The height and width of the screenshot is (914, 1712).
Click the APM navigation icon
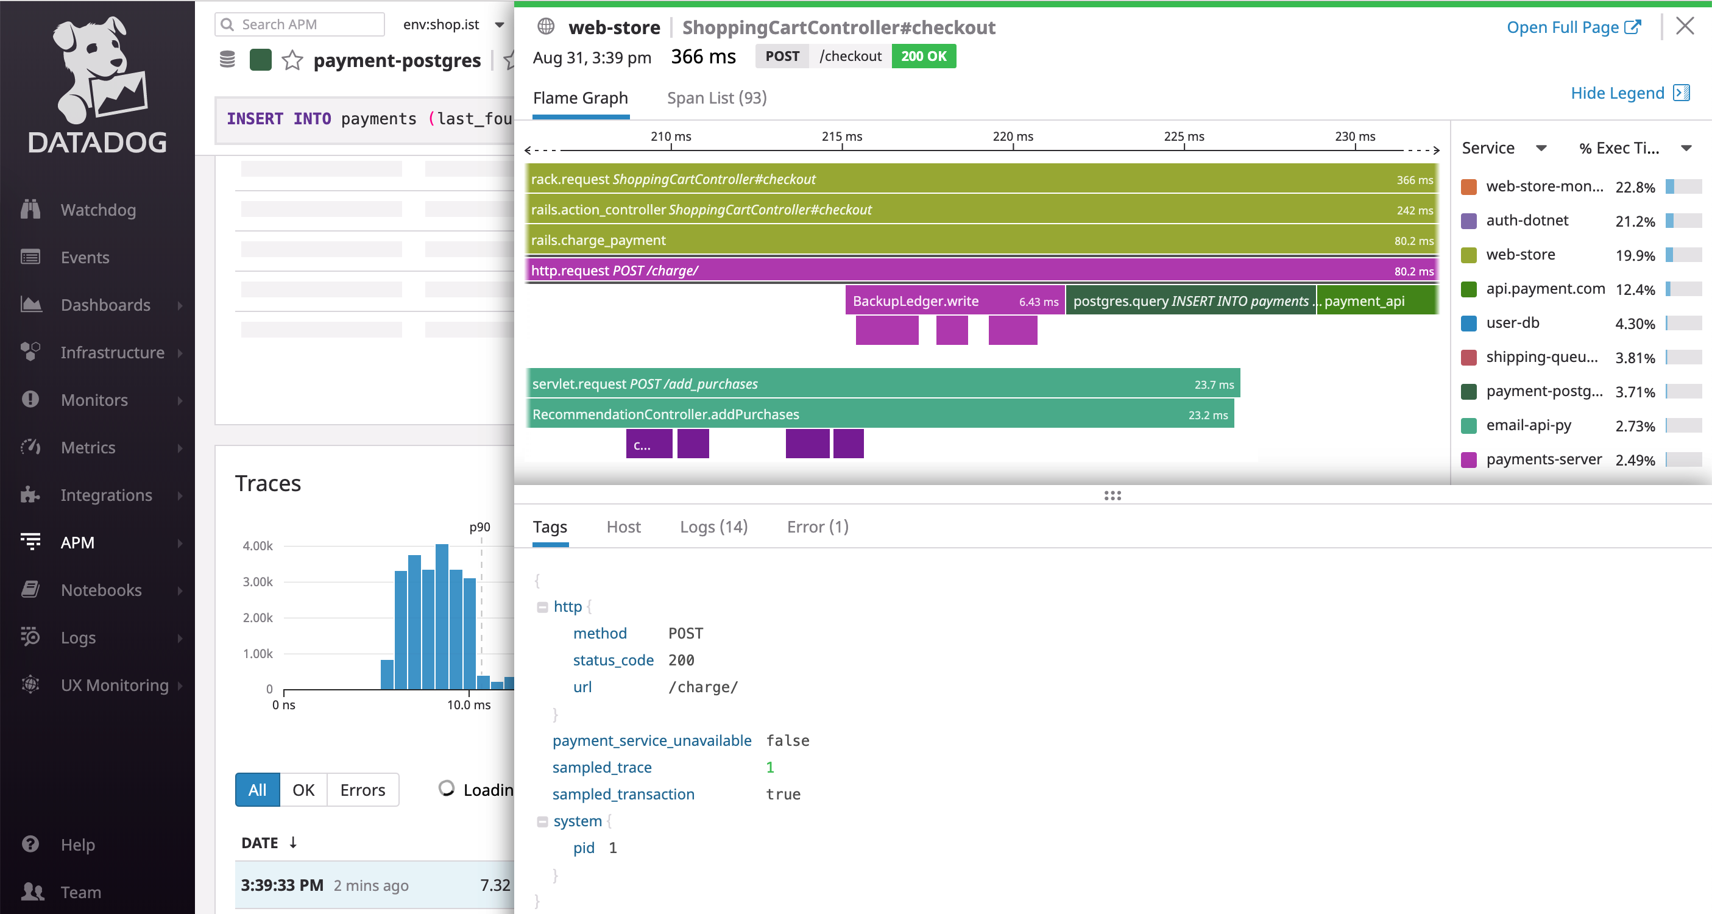(30, 542)
